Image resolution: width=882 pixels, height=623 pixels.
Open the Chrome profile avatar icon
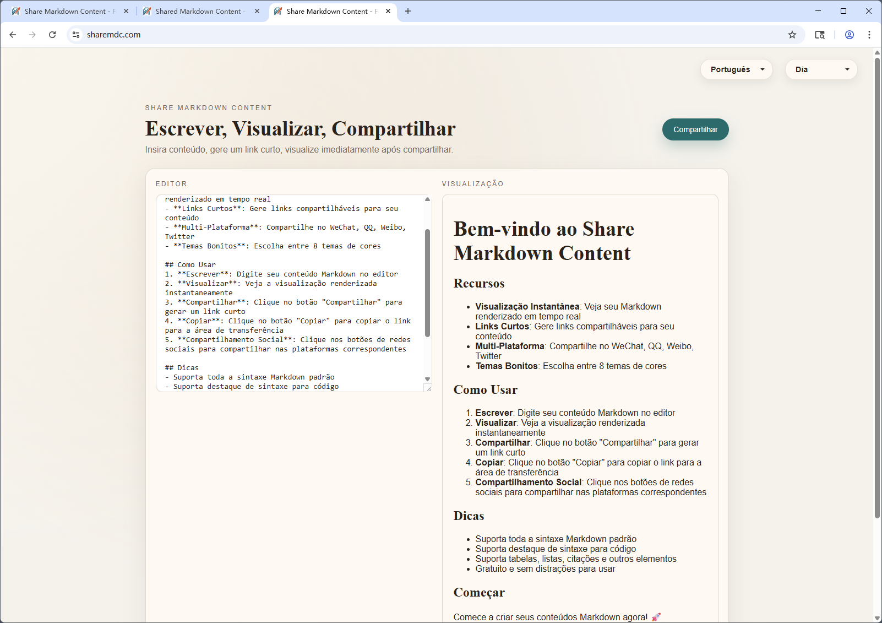pyautogui.click(x=849, y=34)
